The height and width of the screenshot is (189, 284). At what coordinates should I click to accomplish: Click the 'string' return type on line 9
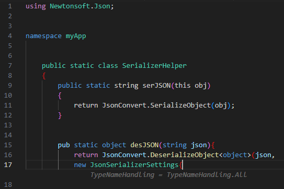pos(126,86)
